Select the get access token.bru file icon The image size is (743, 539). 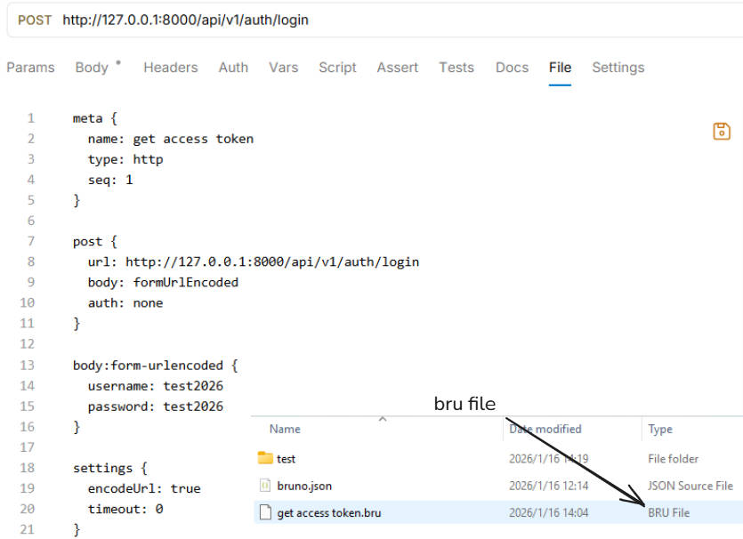tap(265, 512)
